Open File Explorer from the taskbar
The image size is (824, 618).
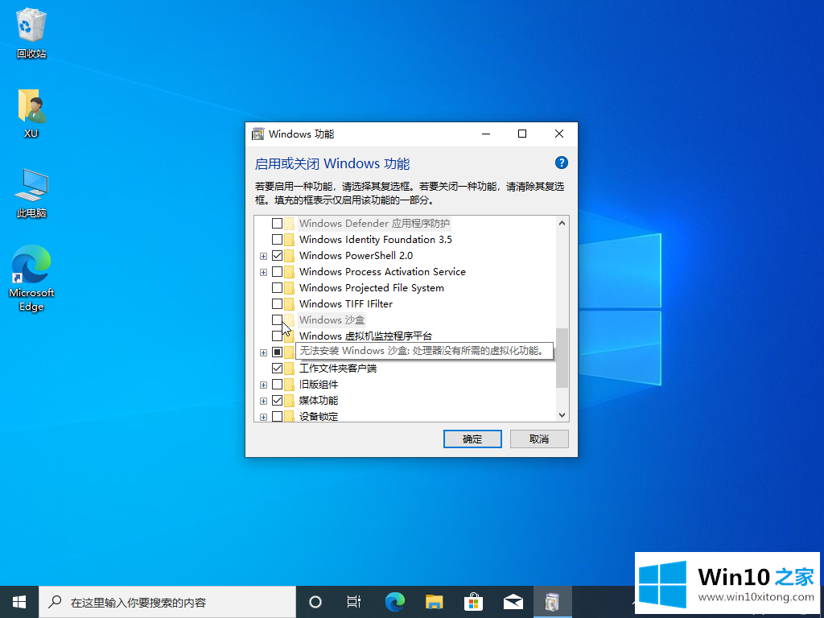pyautogui.click(x=434, y=602)
